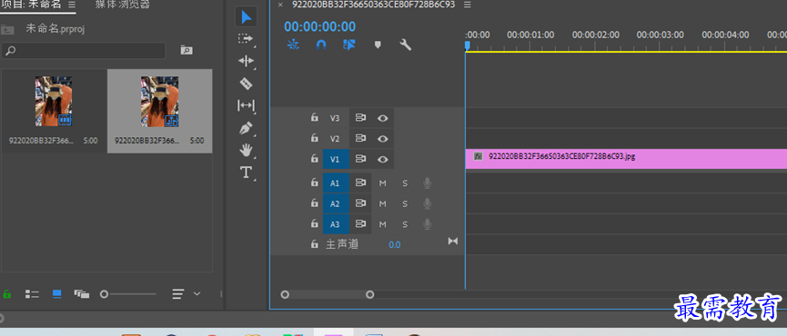Open the sequence tab panel menu

coord(468,5)
